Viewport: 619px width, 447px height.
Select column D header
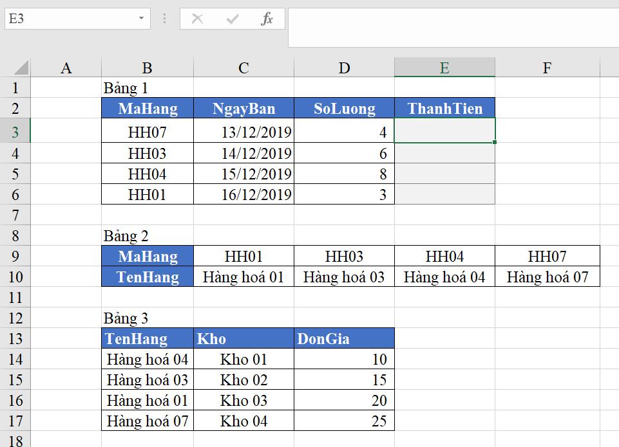(344, 67)
